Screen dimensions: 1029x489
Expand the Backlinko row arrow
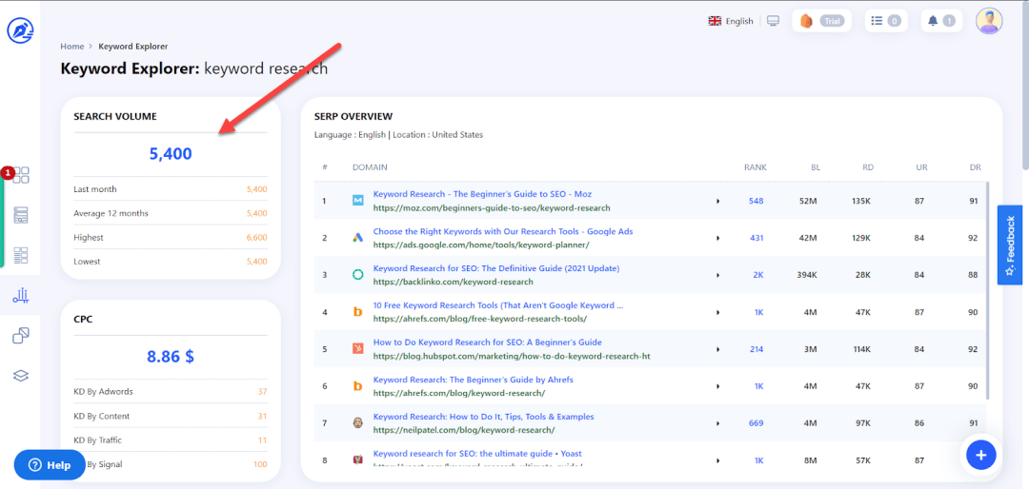point(717,275)
